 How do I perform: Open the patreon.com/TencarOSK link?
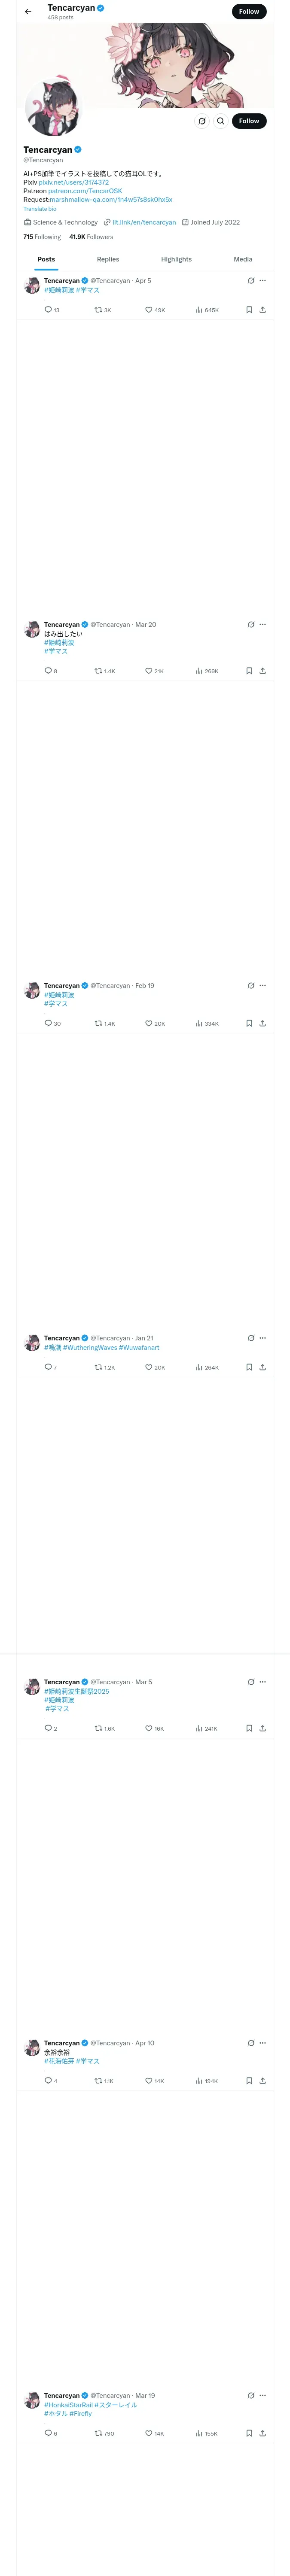click(85, 191)
